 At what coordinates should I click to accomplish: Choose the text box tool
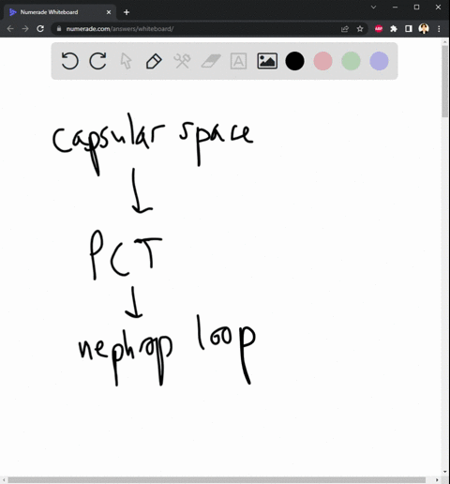click(x=238, y=61)
